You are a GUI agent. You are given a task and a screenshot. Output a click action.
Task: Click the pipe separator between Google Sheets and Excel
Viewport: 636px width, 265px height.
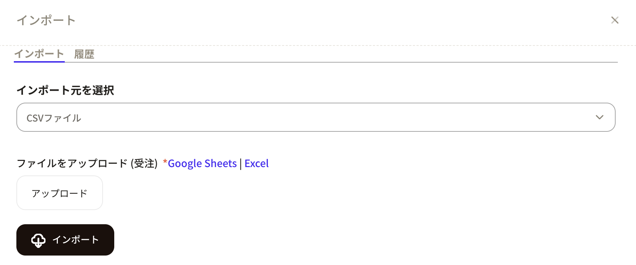pyautogui.click(x=241, y=164)
